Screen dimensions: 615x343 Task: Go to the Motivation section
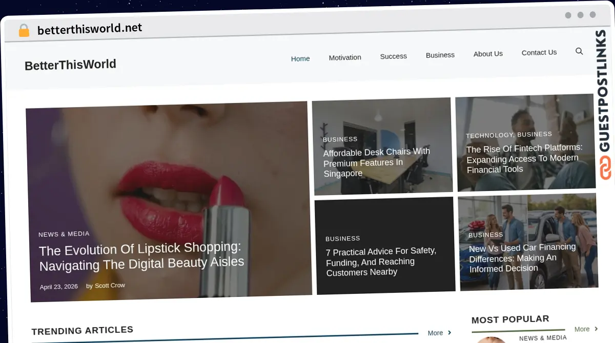345,57
